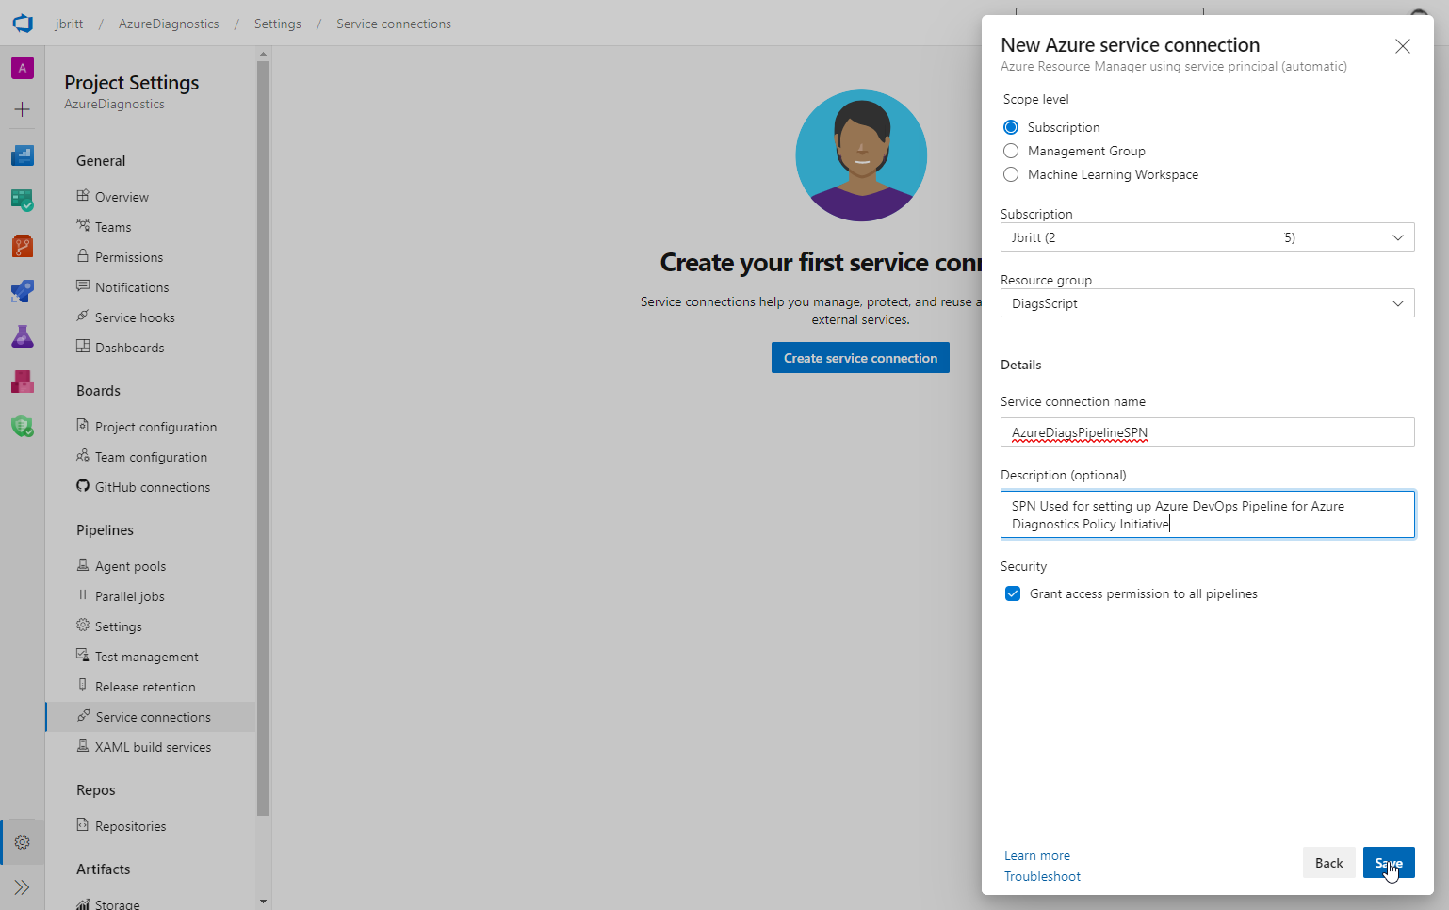Open the AzureDiagnostics project tile in the left rail
Screen dimensions: 1449x910
[x=23, y=68]
